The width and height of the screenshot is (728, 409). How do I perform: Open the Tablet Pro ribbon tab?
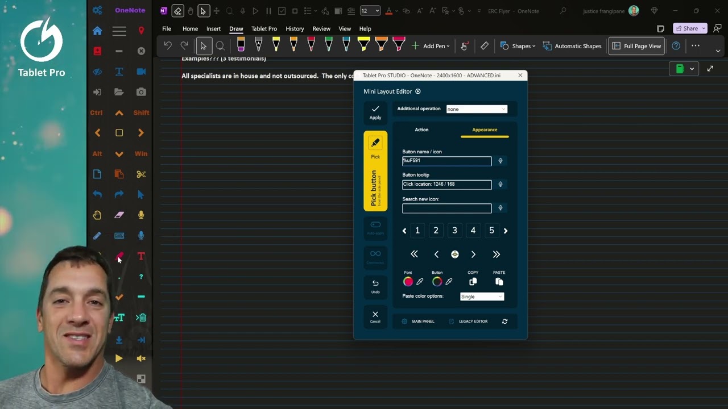[264, 28]
